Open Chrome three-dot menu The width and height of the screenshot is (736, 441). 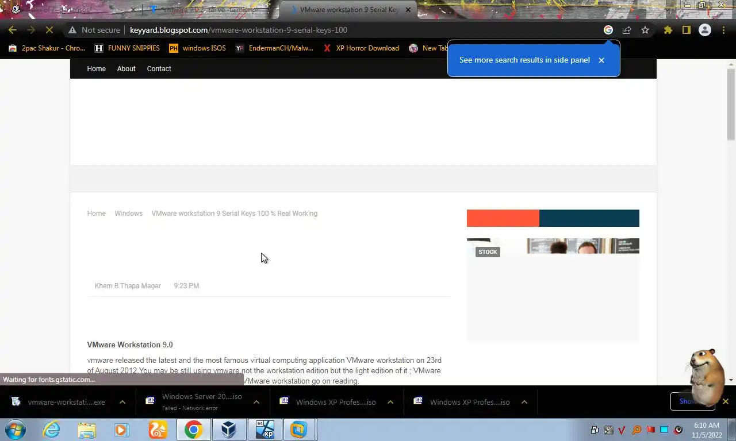click(x=723, y=30)
